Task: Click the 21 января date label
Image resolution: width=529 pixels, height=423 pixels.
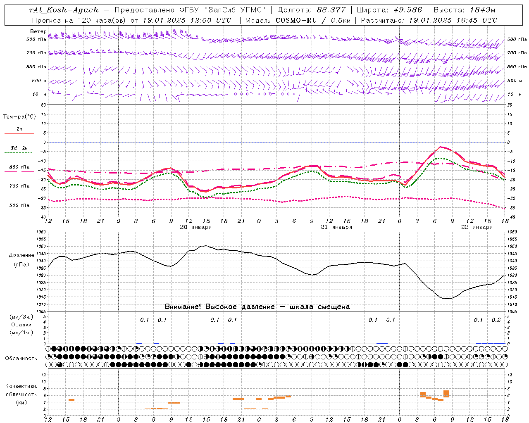Action: point(336,227)
